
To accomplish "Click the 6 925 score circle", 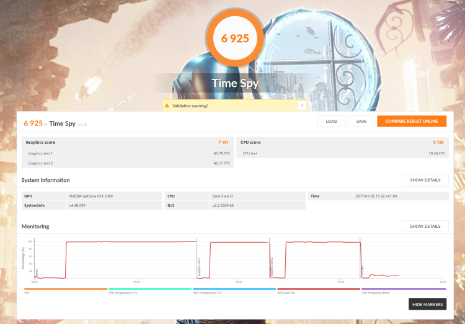I will 235,38.
